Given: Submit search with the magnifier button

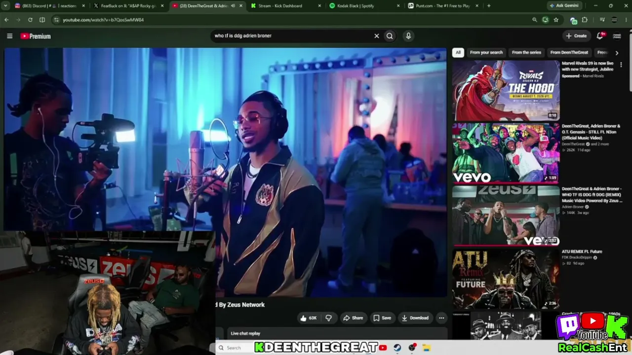Looking at the screenshot, I should pos(390,36).
